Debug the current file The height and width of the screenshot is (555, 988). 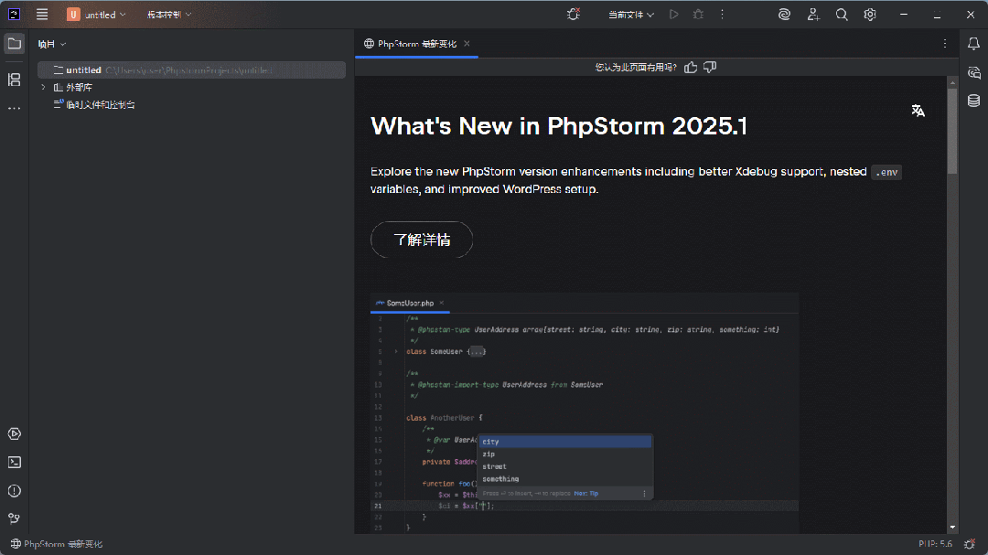[x=698, y=14]
